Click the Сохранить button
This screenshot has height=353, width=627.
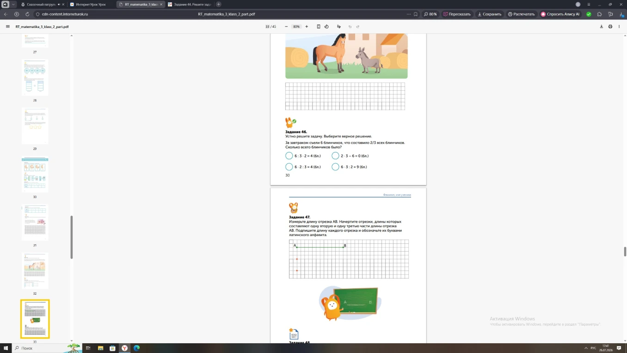pos(490,14)
